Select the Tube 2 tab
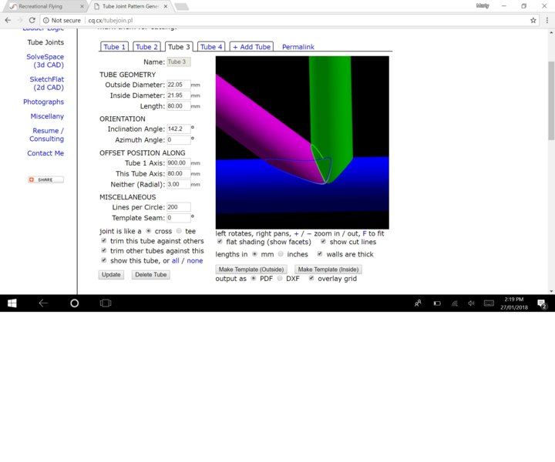 tap(146, 47)
